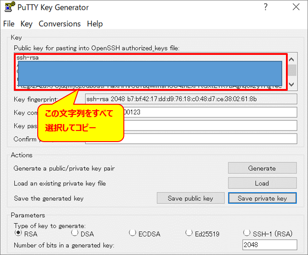The width and height of the screenshot is (308, 255).
Task: Click the Key fingerprint field
Action: click(x=191, y=99)
